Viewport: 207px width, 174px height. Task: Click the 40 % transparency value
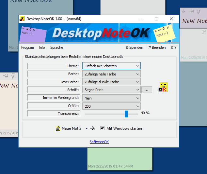click(x=145, y=113)
